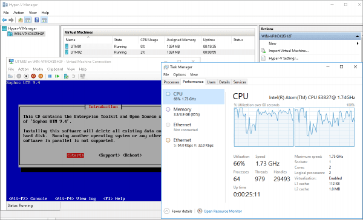The image size is (363, 220).
Task: Click the VM Connection window title icon
Action: (11, 62)
